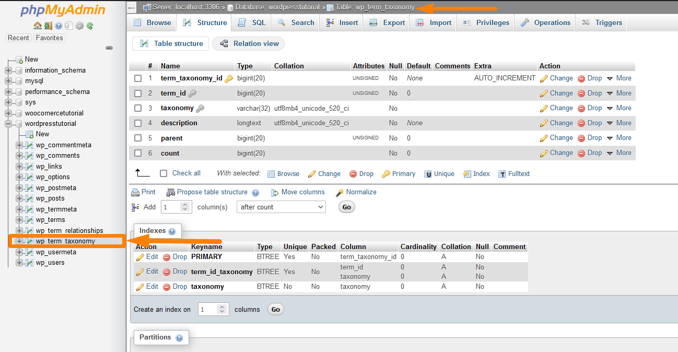Tick the term_id row checkbox
This screenshot has width=678, height=352.
pos(138,93)
